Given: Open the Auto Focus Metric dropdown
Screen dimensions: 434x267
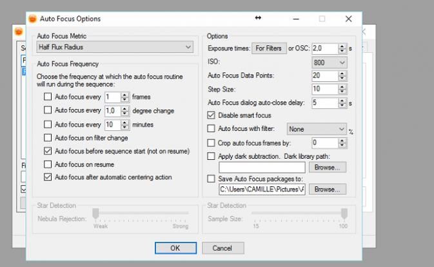Looking at the screenshot, I should point(115,47).
